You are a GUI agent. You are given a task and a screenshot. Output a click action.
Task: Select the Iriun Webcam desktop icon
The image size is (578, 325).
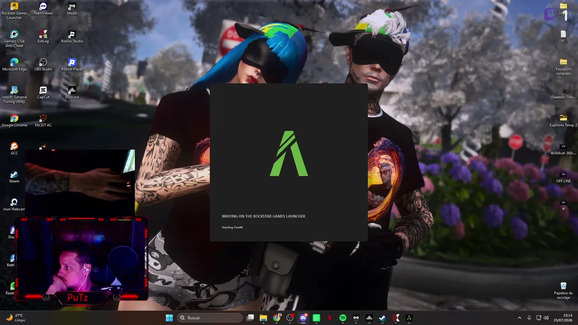click(14, 204)
